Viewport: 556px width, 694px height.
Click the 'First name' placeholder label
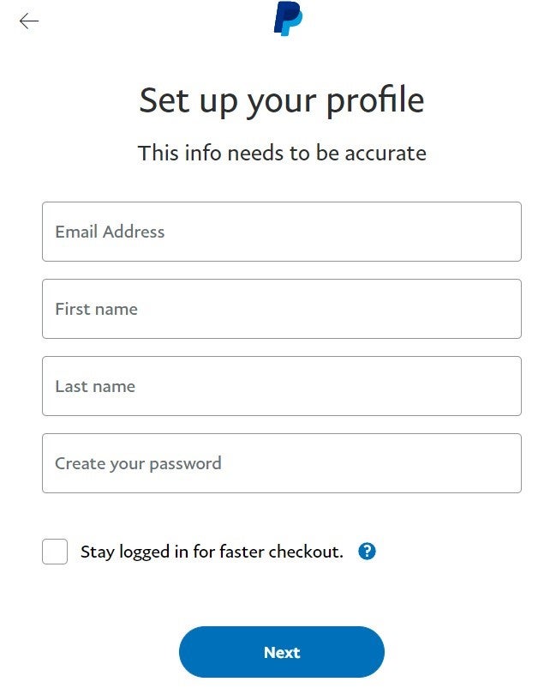click(96, 309)
